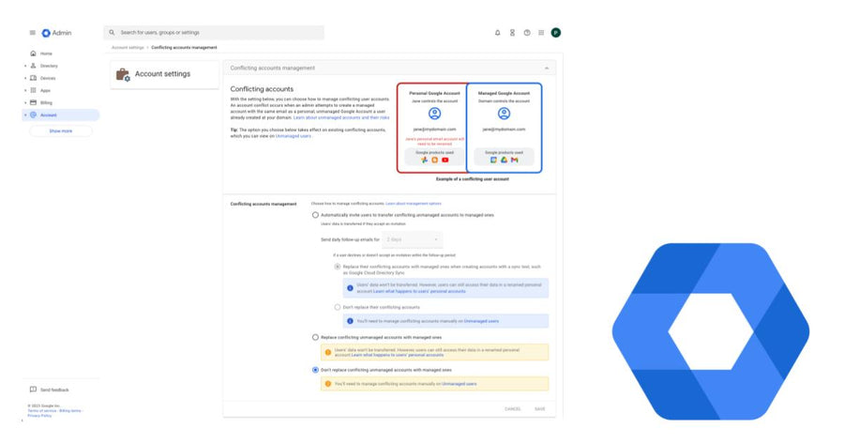Open Learn about unmanaged accounts and their risks

341,117
